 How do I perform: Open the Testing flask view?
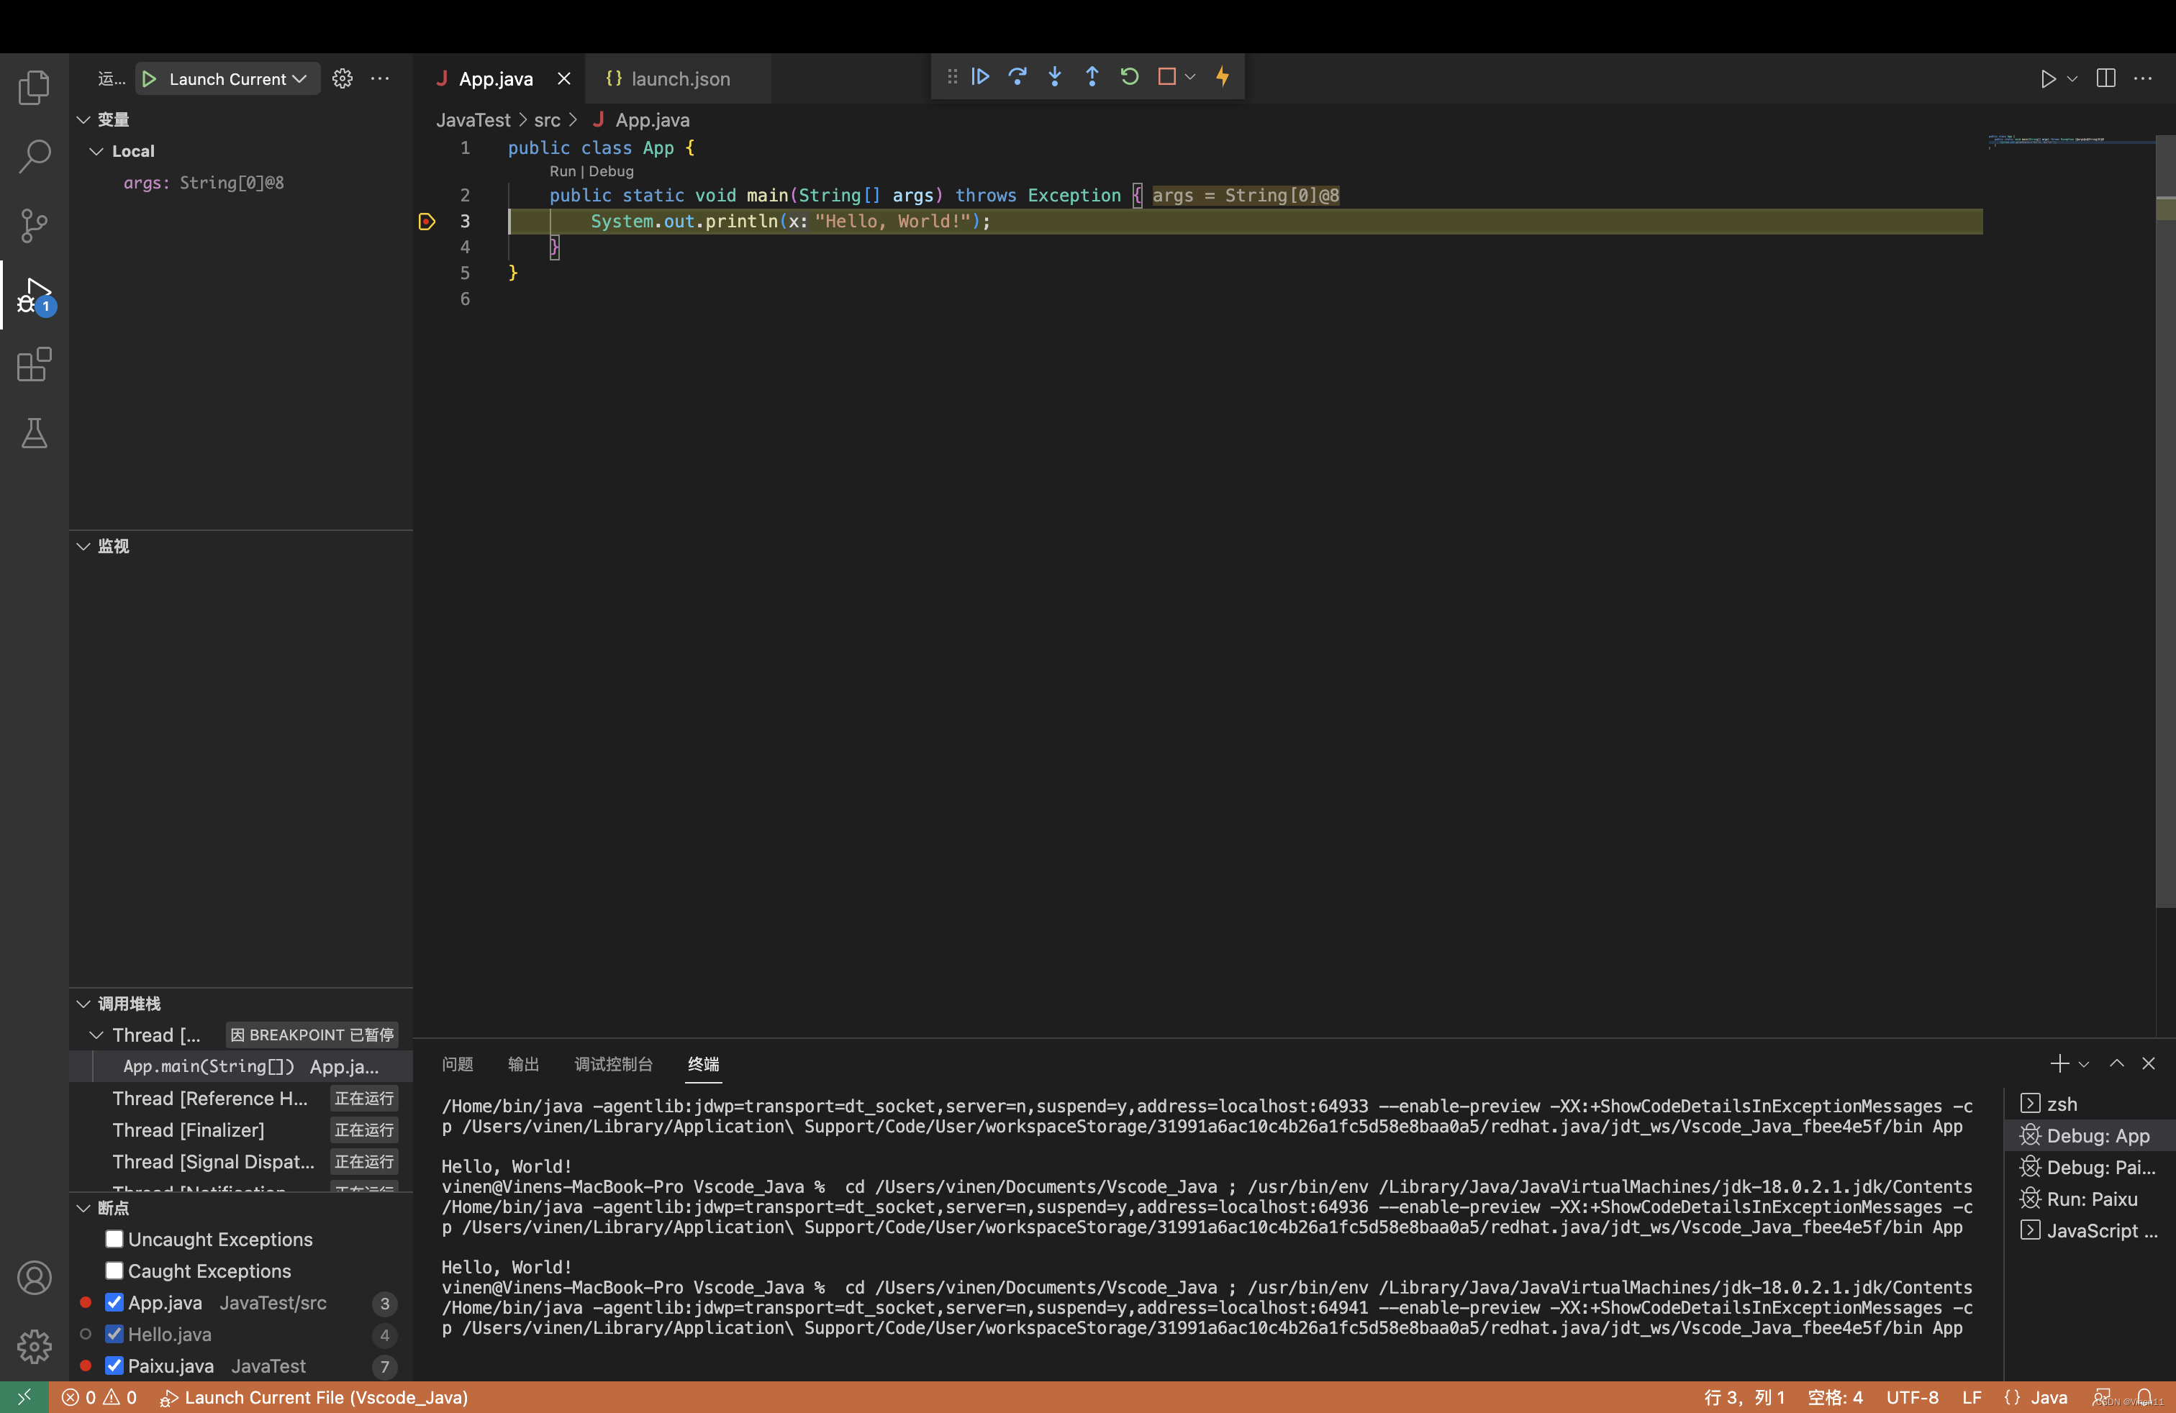33,433
